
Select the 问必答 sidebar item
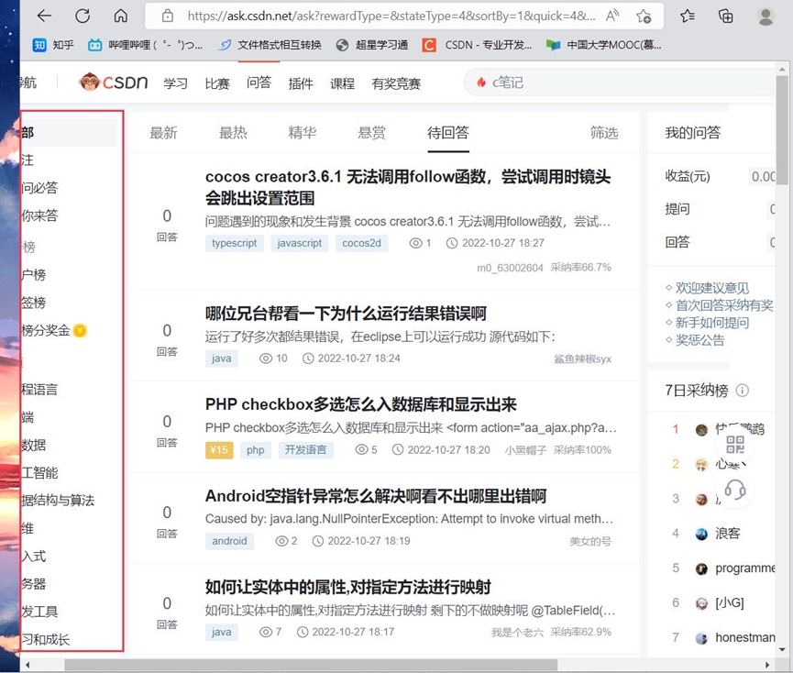(39, 188)
